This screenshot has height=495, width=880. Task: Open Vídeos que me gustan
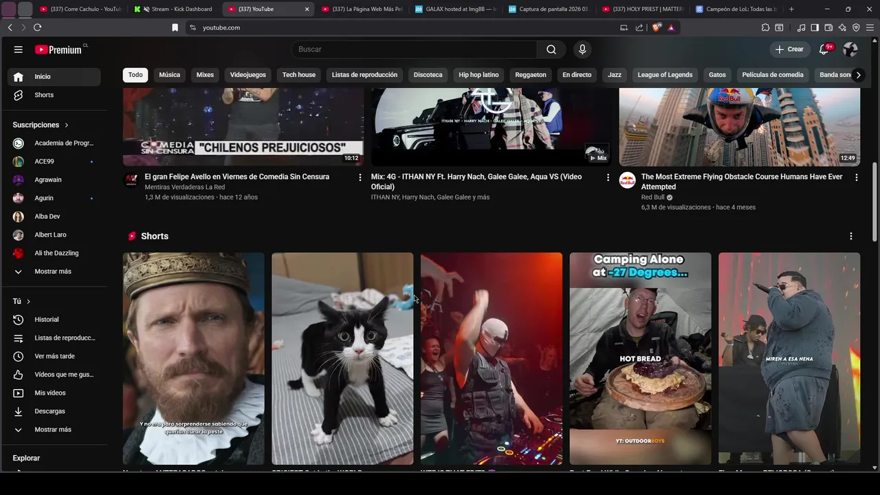55,375
